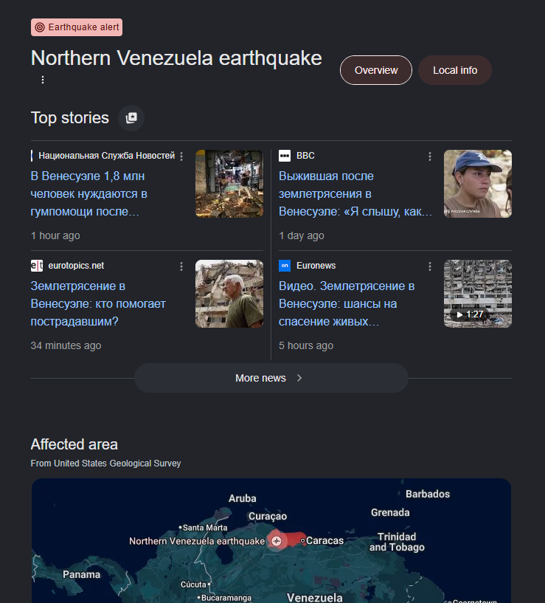Click the earthquake epicenter marker on map
Viewport: 545px width, 603px height.
click(x=277, y=541)
